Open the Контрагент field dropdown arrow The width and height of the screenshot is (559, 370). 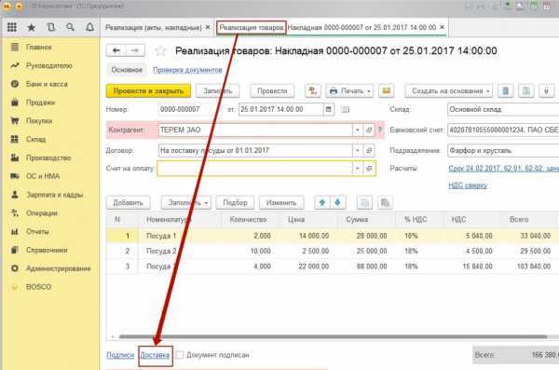[357, 130]
